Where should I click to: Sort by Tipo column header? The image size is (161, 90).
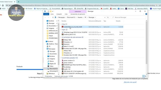pos(105,21)
